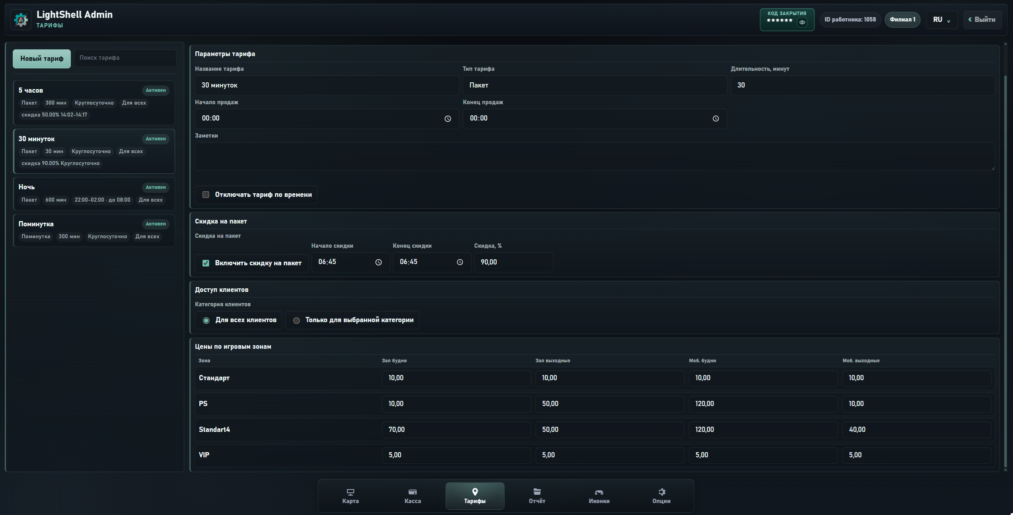Screen dimensions: 1013x515
Task: Click the Длительность, минут field
Action: [863, 85]
